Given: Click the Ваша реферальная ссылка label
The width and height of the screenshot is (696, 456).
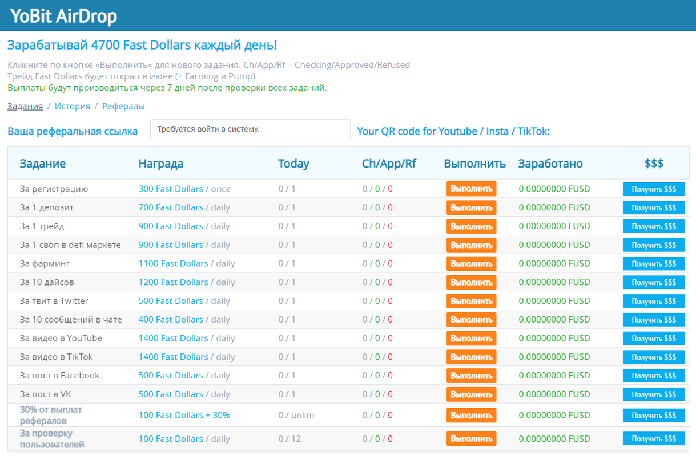Looking at the screenshot, I should 73,131.
